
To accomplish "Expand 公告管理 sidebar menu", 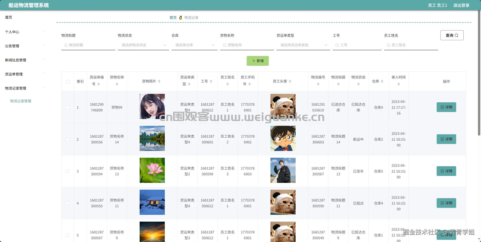I will pos(25,46).
